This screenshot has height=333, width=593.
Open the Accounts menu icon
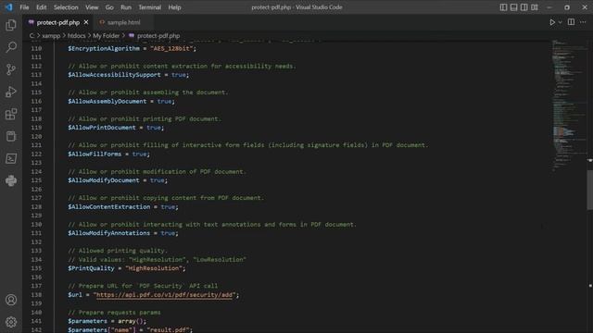pos(11,300)
